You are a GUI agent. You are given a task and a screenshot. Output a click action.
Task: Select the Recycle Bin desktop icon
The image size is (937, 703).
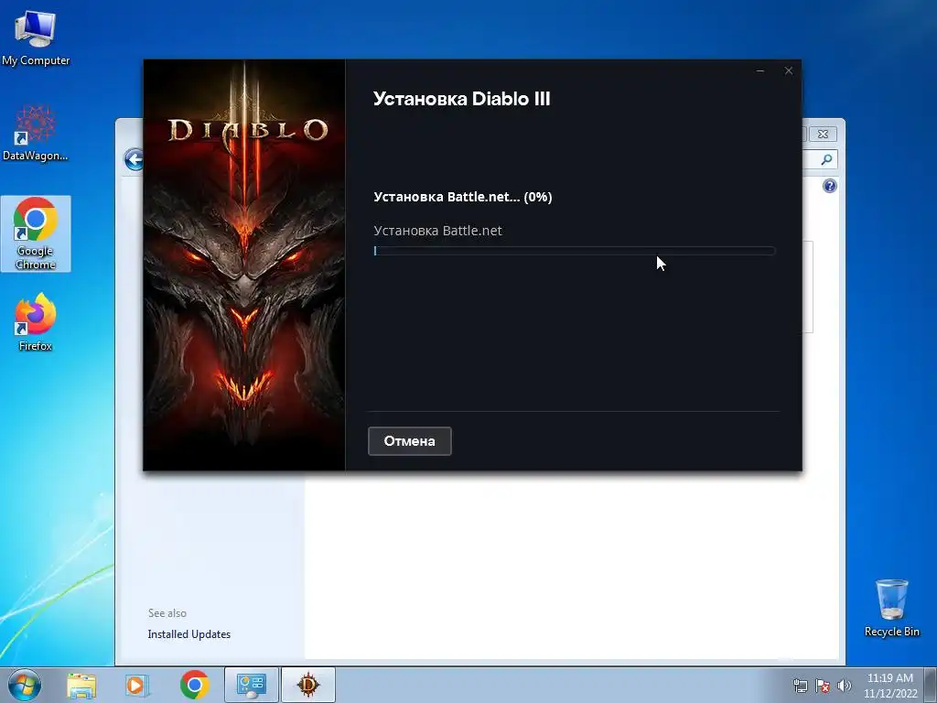click(x=891, y=608)
